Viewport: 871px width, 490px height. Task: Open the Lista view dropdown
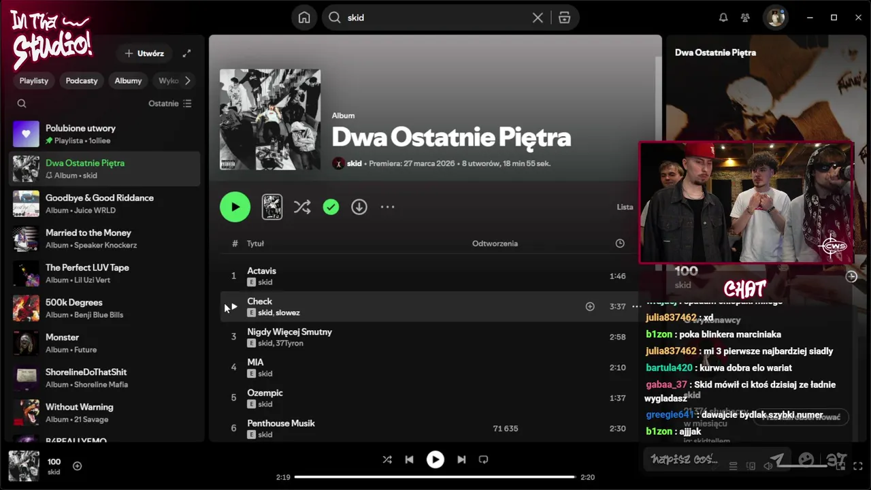tap(625, 207)
